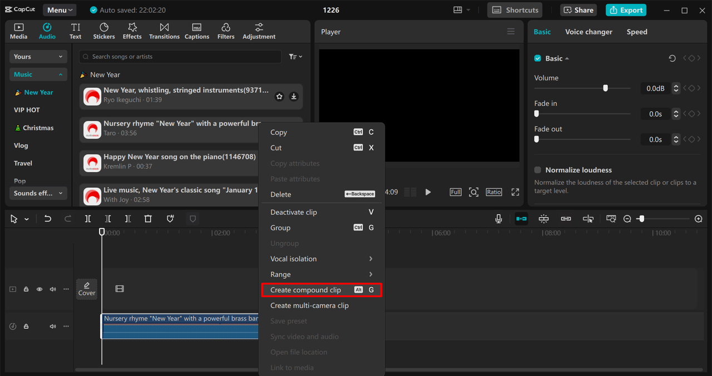This screenshot has width=712, height=376.
Task: Expand the Vocal isolation submenu
Action: pos(322,259)
